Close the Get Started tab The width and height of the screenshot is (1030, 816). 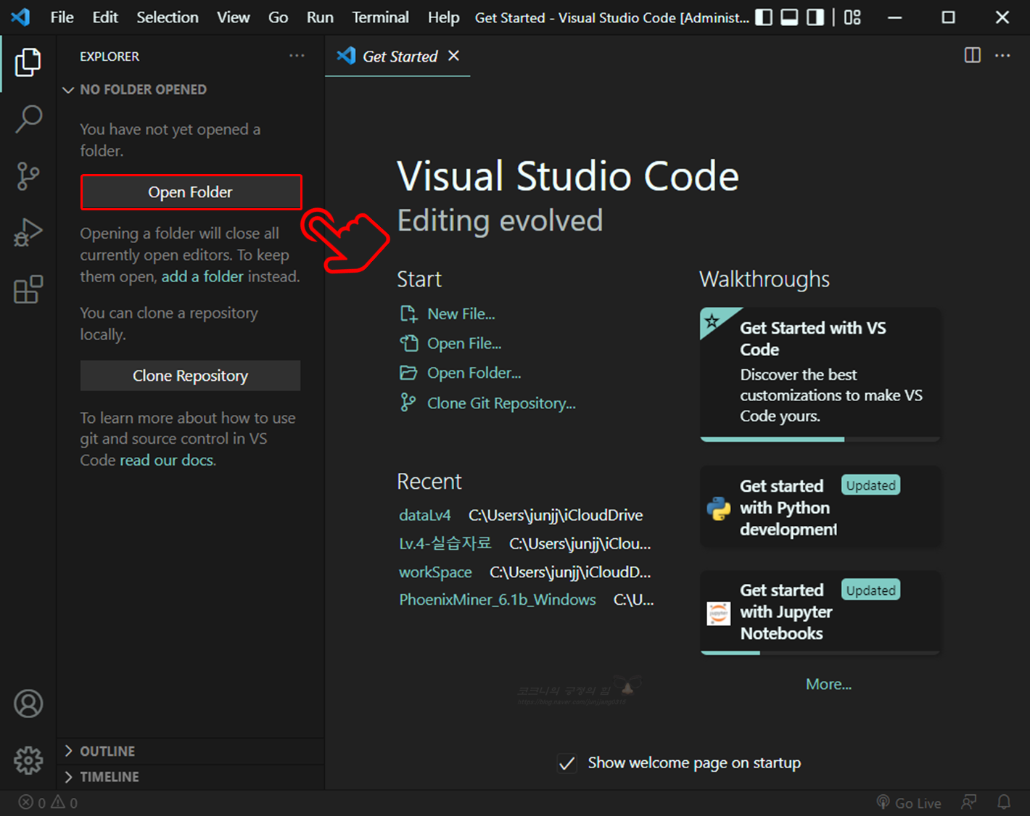[453, 56]
